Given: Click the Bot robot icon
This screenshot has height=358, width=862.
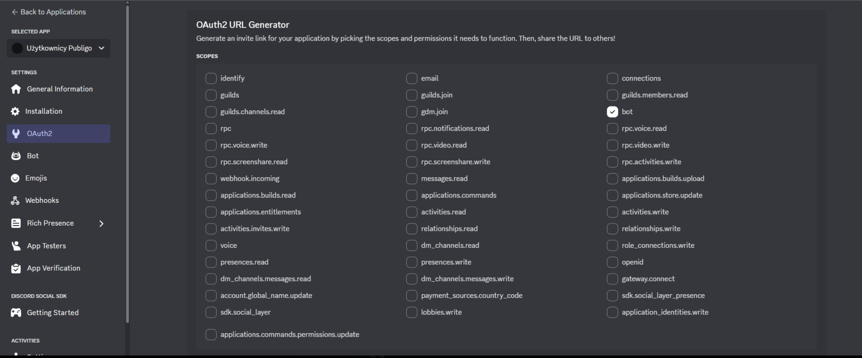Looking at the screenshot, I should click(x=16, y=156).
